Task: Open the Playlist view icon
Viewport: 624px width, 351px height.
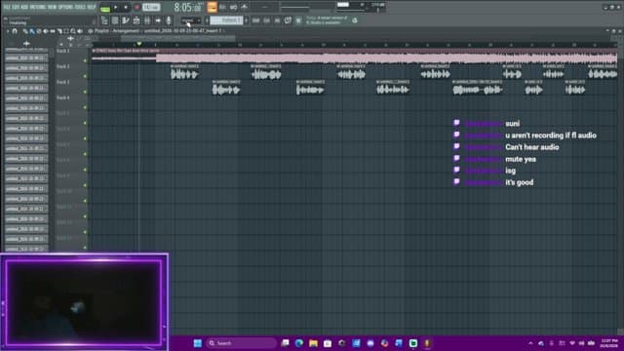Action: 104,20
